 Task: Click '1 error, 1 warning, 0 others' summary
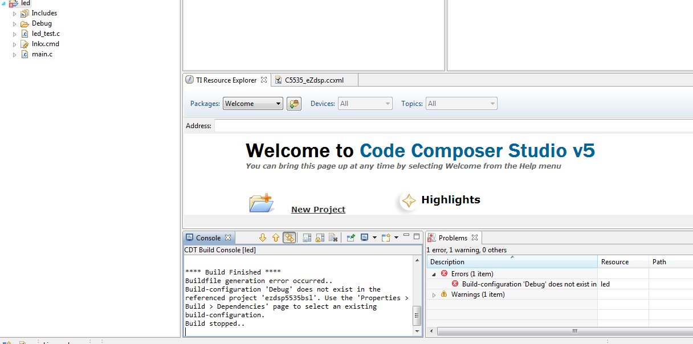pos(466,250)
